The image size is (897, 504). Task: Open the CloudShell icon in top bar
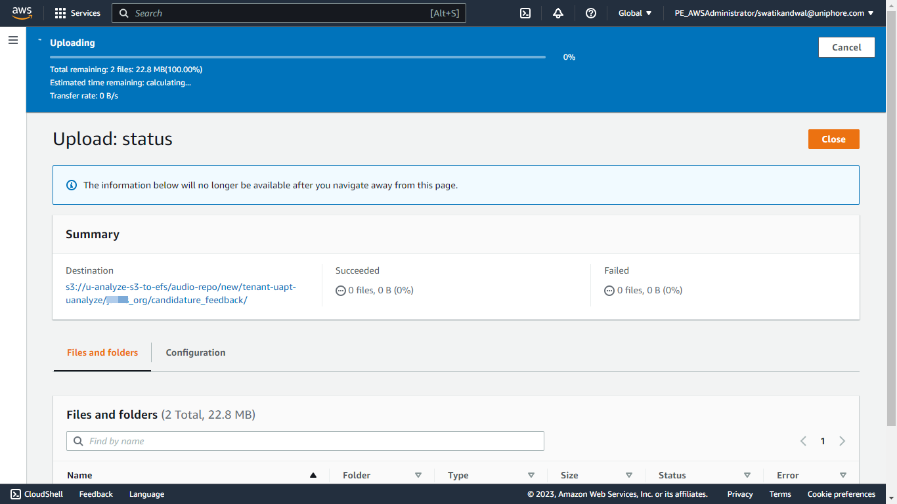tap(525, 13)
